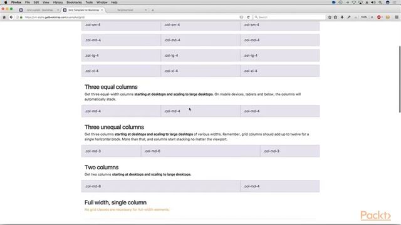
Task: Open the History menu
Action: [58, 2]
